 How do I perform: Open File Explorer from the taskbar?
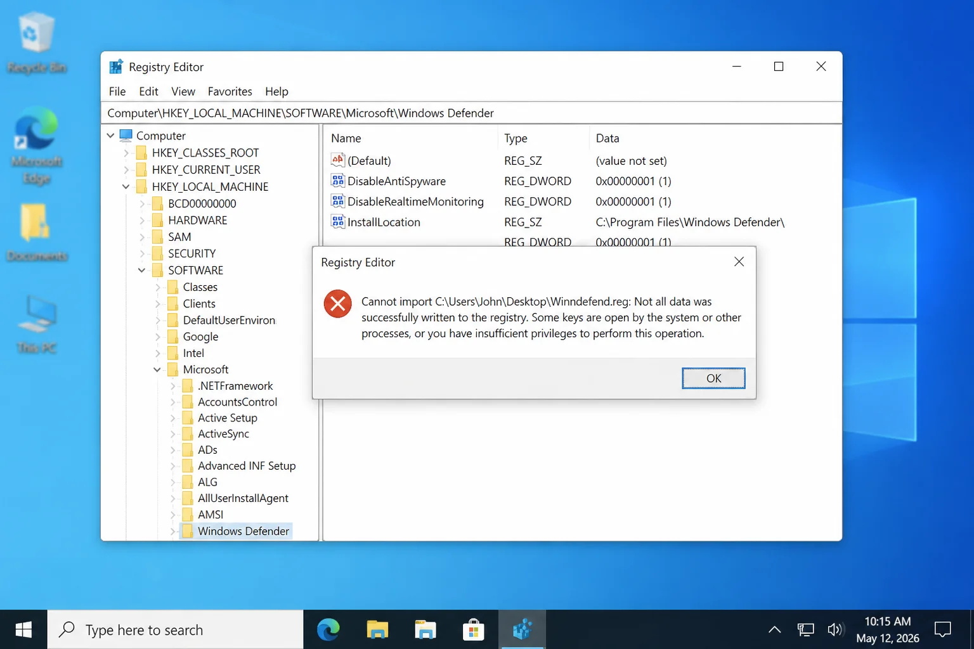click(x=377, y=629)
